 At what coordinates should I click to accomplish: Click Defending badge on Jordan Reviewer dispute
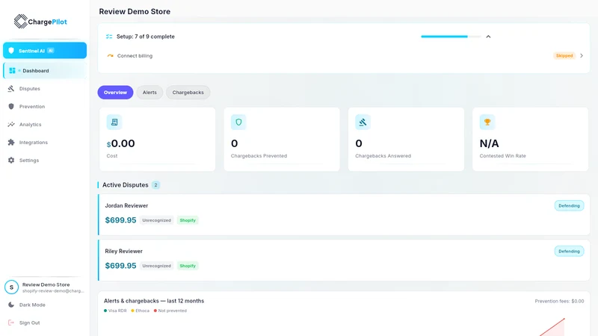569,206
